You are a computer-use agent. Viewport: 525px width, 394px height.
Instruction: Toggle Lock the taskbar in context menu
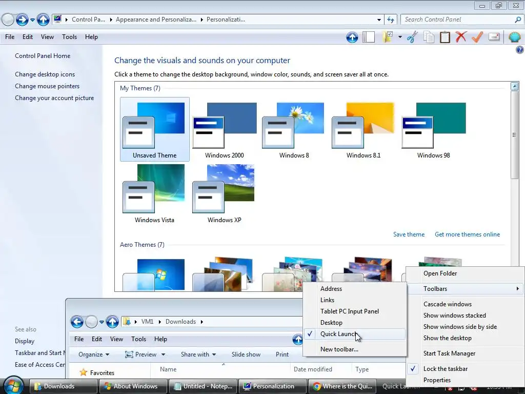tap(466, 369)
